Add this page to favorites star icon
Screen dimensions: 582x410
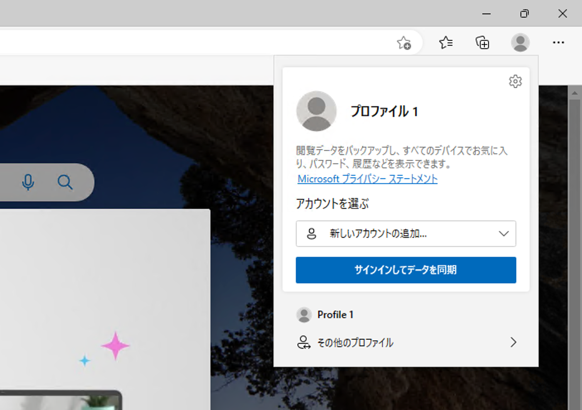[404, 43]
